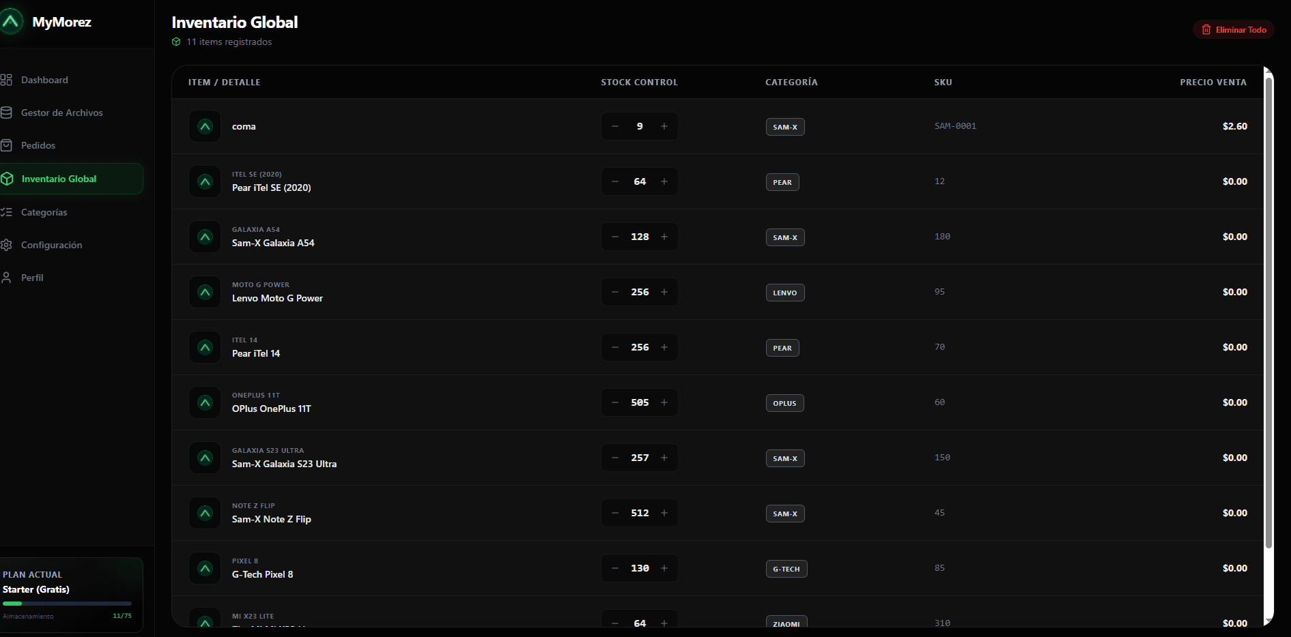Click the Inventario Global box icon
Viewport: 1291px width, 637px height.
[x=8, y=178]
